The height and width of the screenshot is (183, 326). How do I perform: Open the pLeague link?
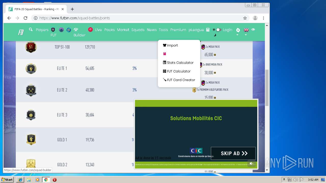(196, 30)
